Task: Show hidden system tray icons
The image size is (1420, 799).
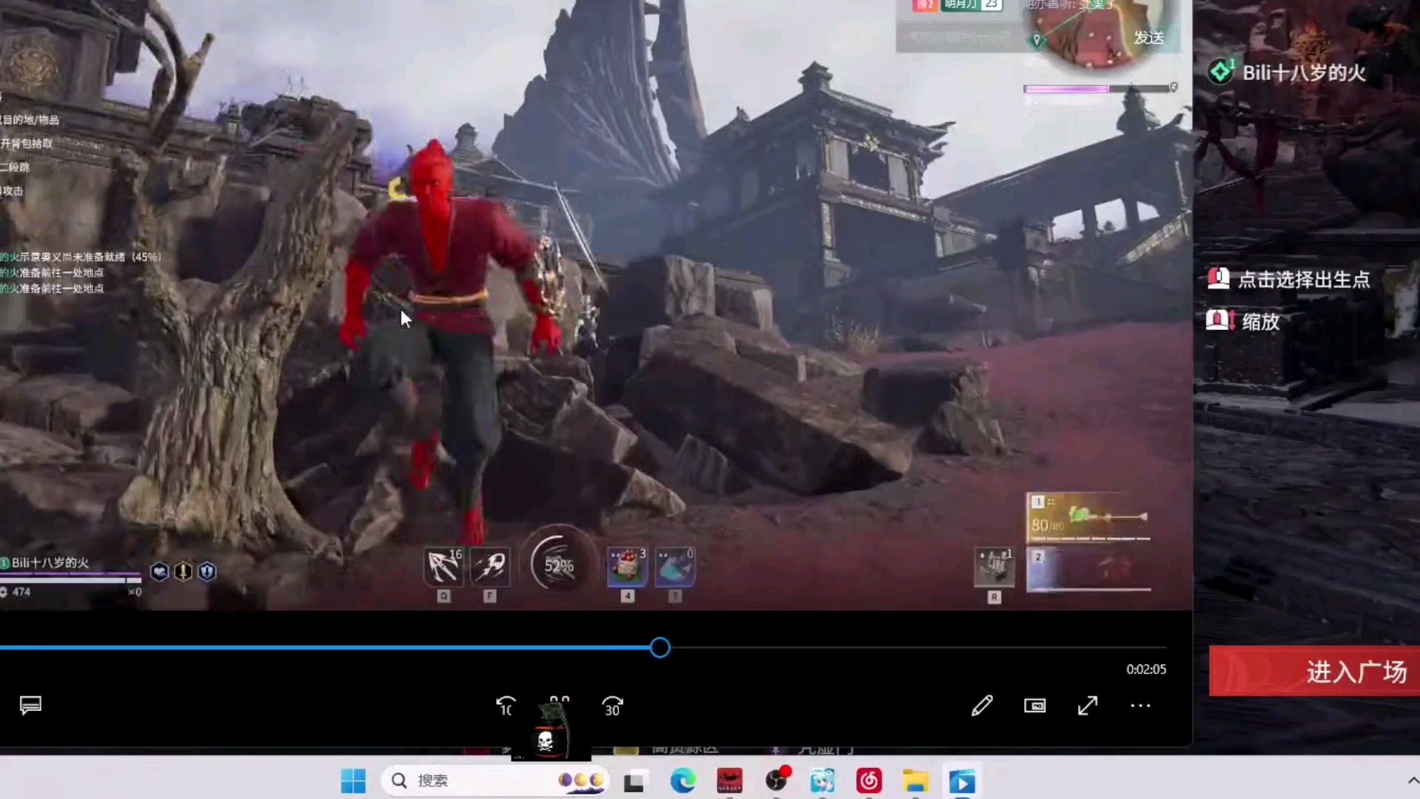Action: pos(1413,781)
